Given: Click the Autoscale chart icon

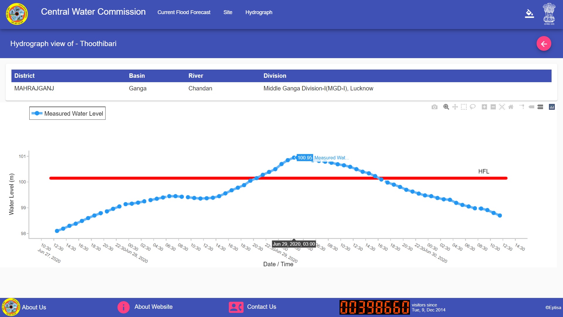Looking at the screenshot, I should (x=502, y=107).
